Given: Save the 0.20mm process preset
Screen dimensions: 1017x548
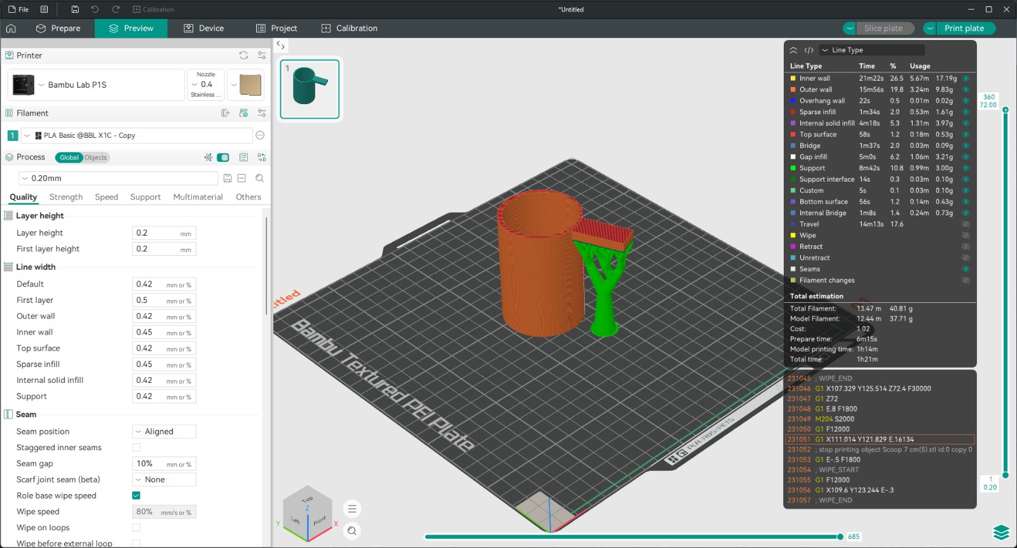Looking at the screenshot, I should click(228, 178).
